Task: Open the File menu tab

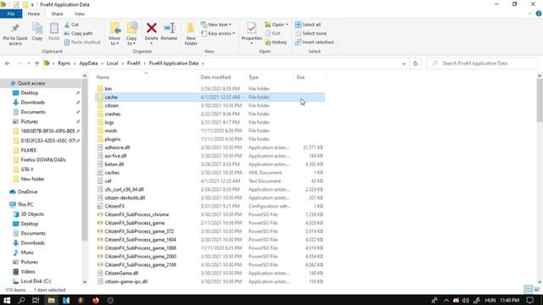Action: point(11,14)
